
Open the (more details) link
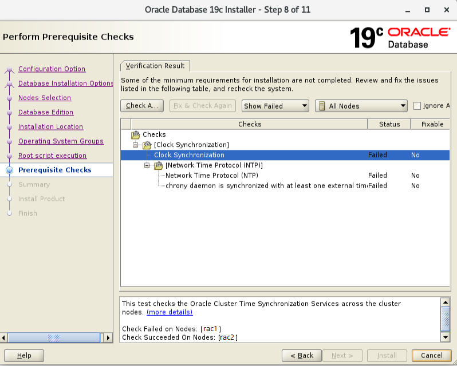tap(170, 312)
